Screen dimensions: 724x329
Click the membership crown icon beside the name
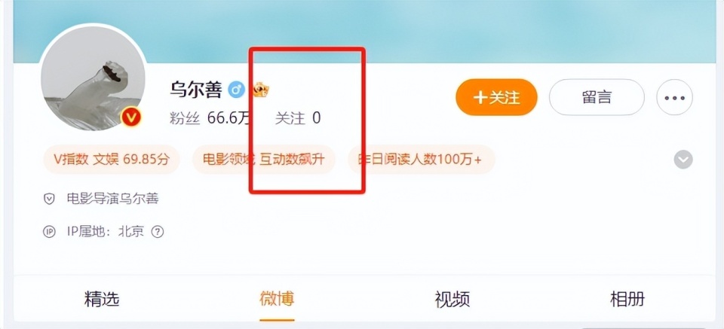tap(262, 90)
